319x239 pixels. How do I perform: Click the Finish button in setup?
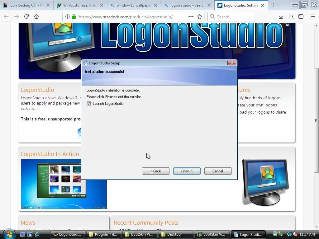187,171
